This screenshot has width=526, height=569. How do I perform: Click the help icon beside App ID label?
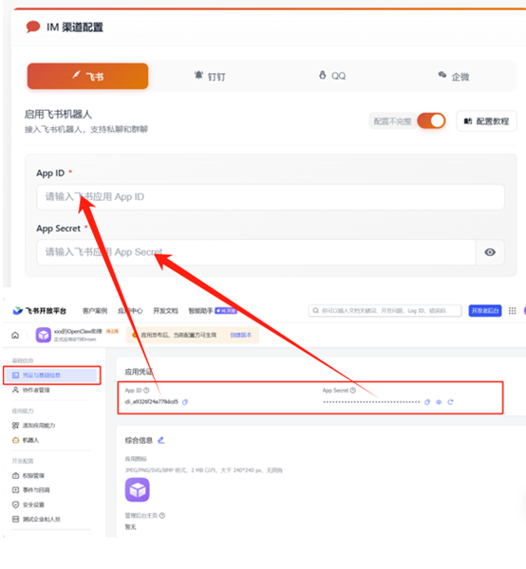[x=146, y=391]
